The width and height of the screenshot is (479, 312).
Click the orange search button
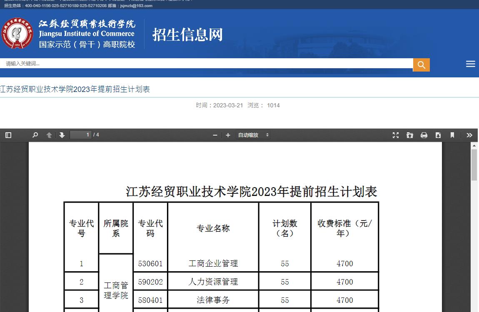tap(421, 64)
